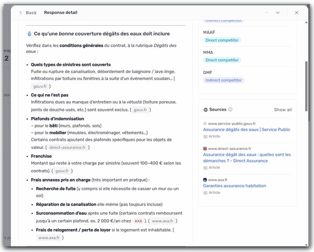Open gouv.fr citation under Franchise
The width and height of the screenshot is (314, 252).
[x=62, y=171]
